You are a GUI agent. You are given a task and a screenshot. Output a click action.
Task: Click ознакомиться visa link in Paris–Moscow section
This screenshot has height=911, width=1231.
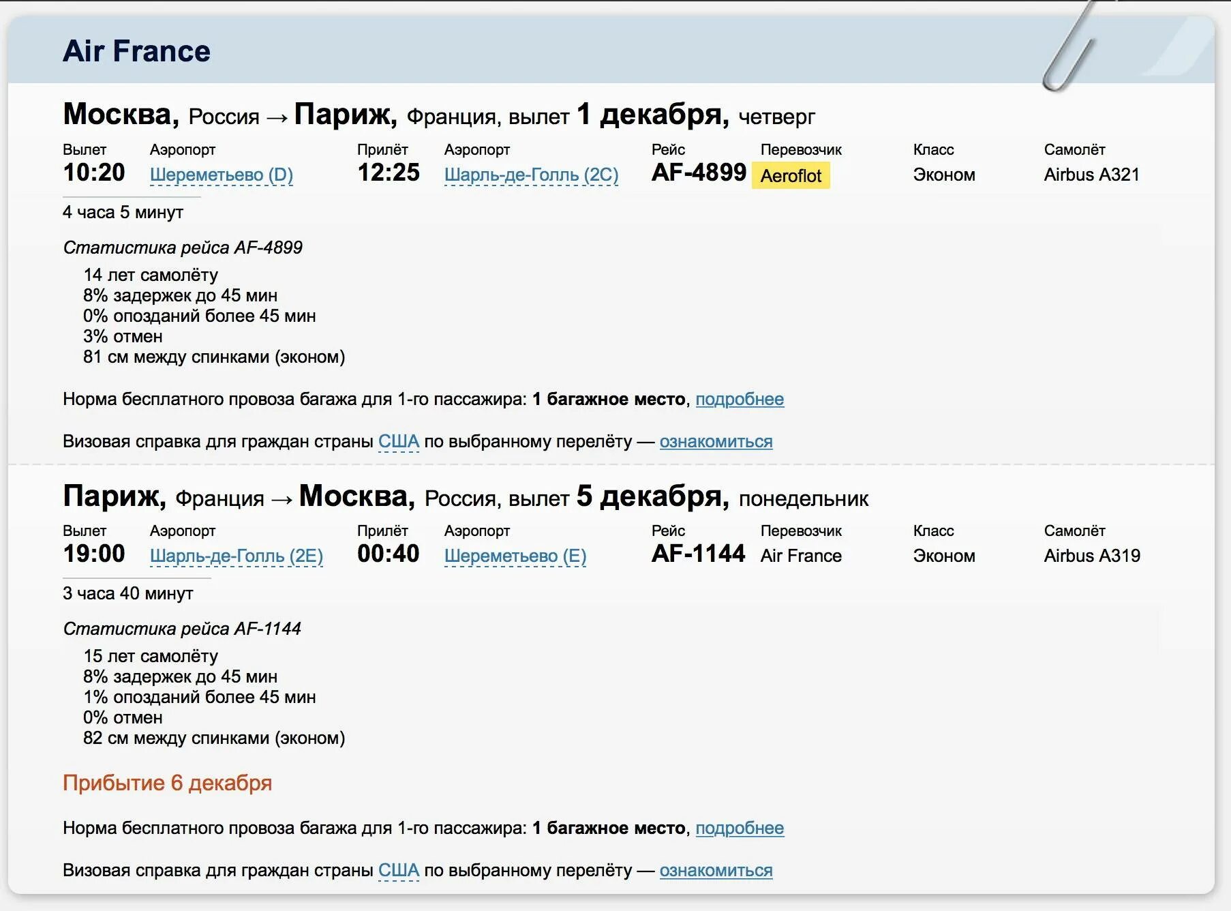pos(716,871)
